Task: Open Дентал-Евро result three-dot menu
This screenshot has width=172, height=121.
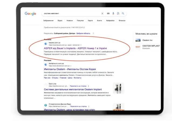Action: click(x=89, y=106)
